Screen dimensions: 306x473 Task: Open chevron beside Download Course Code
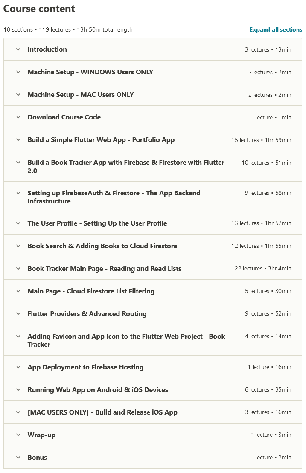click(18, 117)
